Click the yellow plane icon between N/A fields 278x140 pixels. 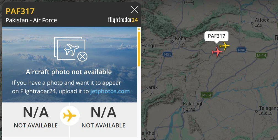tap(70, 116)
